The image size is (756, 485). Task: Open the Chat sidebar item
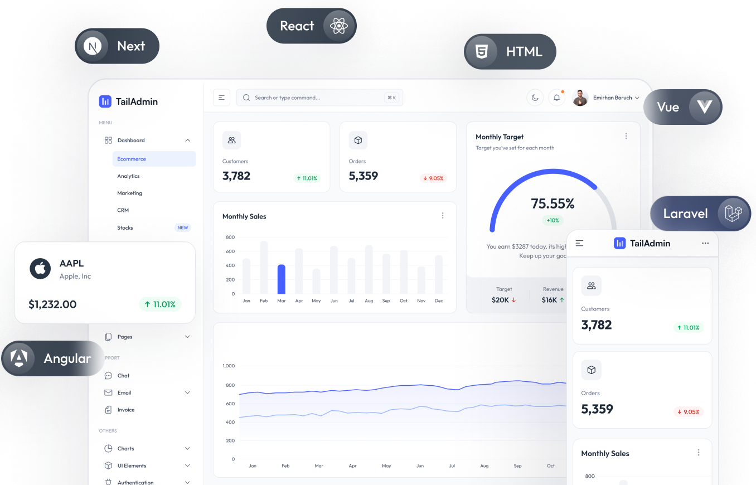point(123,376)
